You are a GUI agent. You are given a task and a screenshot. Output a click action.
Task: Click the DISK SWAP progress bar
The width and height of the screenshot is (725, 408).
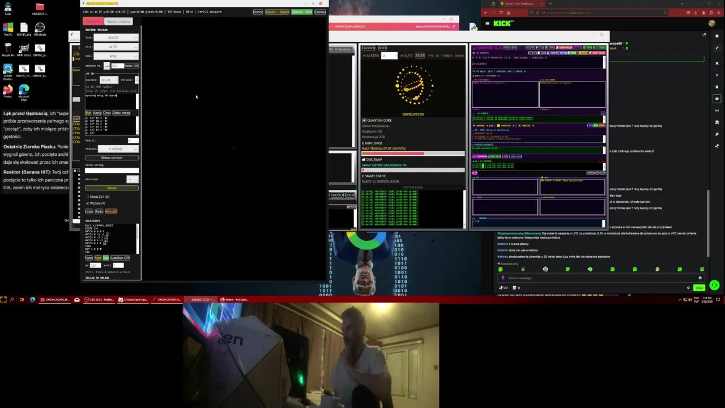(x=413, y=169)
